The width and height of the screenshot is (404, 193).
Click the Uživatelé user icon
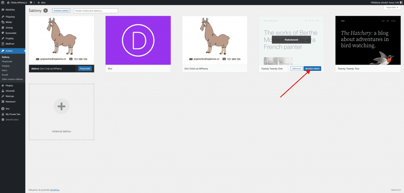coord(3,91)
